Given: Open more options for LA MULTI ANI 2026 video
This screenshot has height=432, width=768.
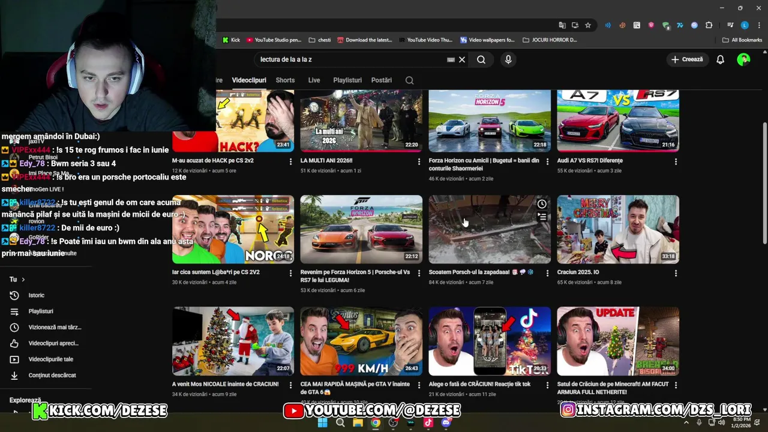Looking at the screenshot, I should coord(419,162).
